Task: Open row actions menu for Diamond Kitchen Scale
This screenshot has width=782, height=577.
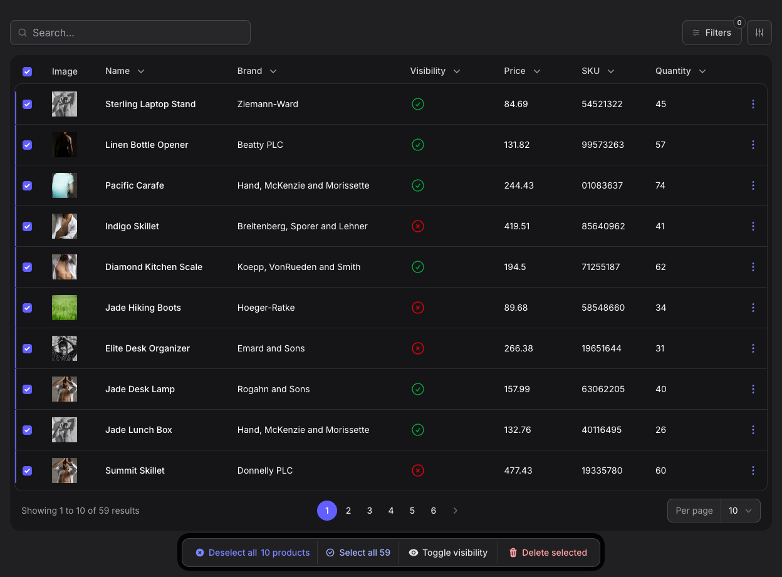Action: (x=753, y=267)
